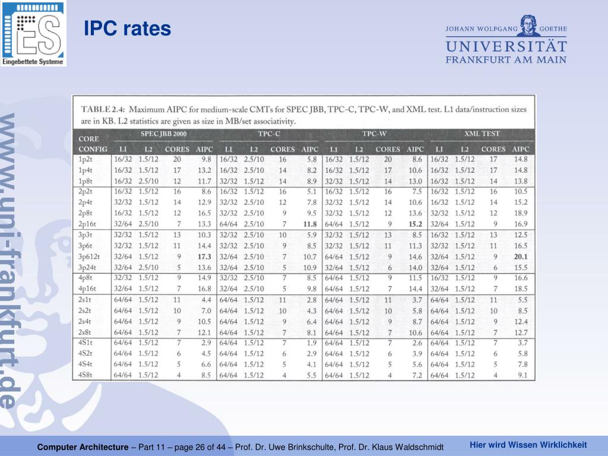Select the '1p4t' row label
Viewport: 608px width, 456px height.
[x=85, y=170]
